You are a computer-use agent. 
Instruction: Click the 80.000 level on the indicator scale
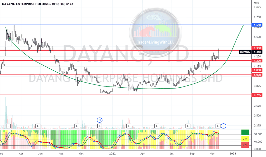258,134
